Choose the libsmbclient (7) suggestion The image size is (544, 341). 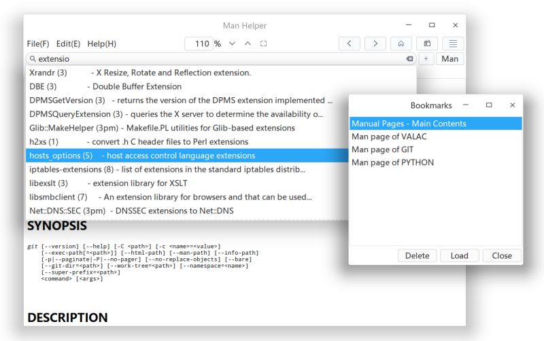(188, 197)
